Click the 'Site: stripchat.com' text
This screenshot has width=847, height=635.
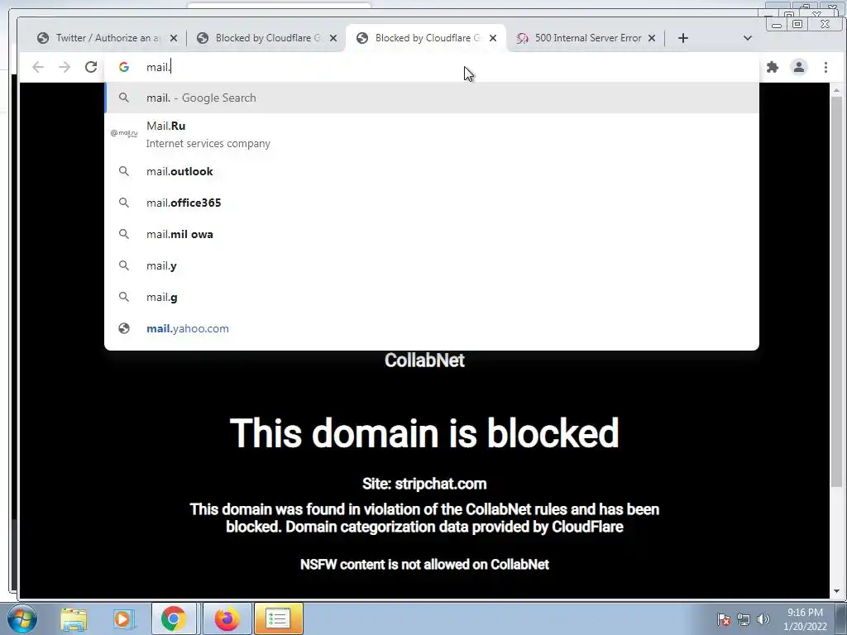[x=424, y=483]
